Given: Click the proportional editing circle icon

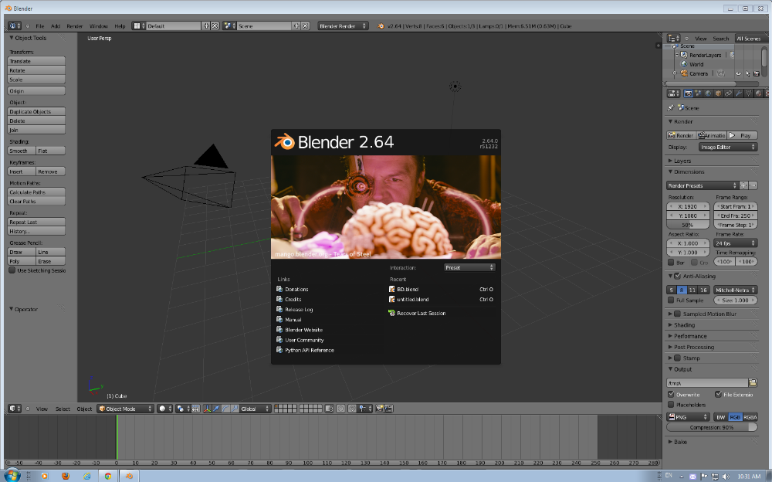Looking at the screenshot, I should tap(340, 409).
